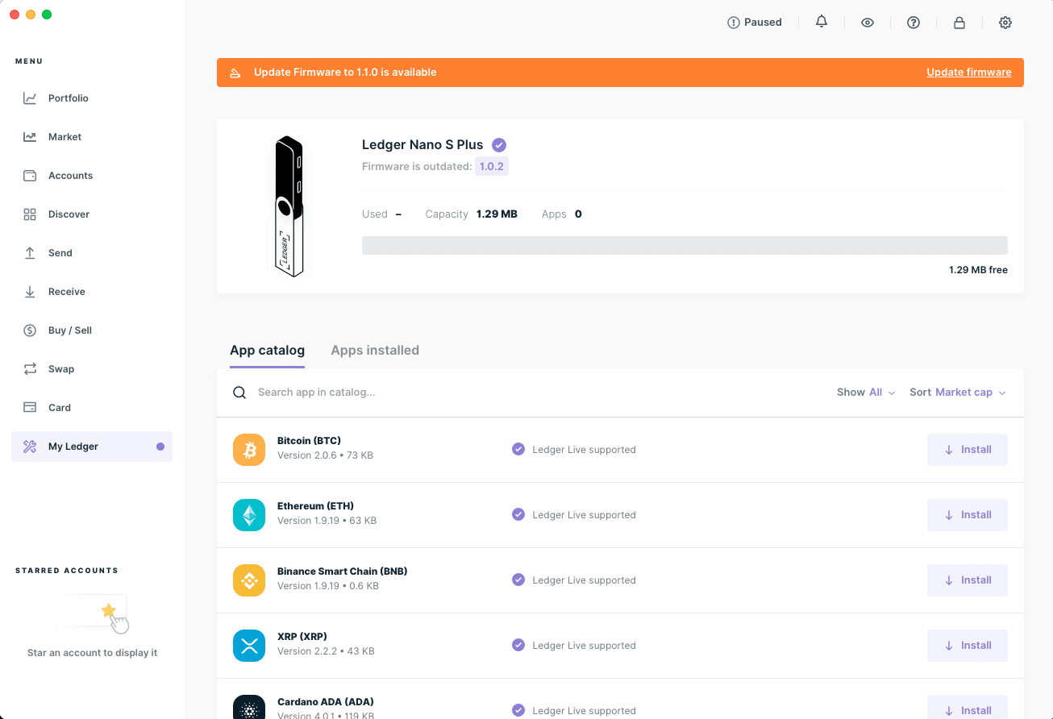
Task: Click Version 2.2.2 • 43 KB text
Action: 326,651
